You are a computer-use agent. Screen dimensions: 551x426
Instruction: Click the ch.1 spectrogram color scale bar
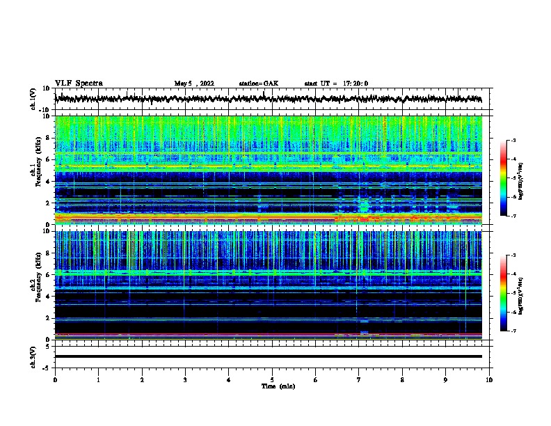click(504, 178)
